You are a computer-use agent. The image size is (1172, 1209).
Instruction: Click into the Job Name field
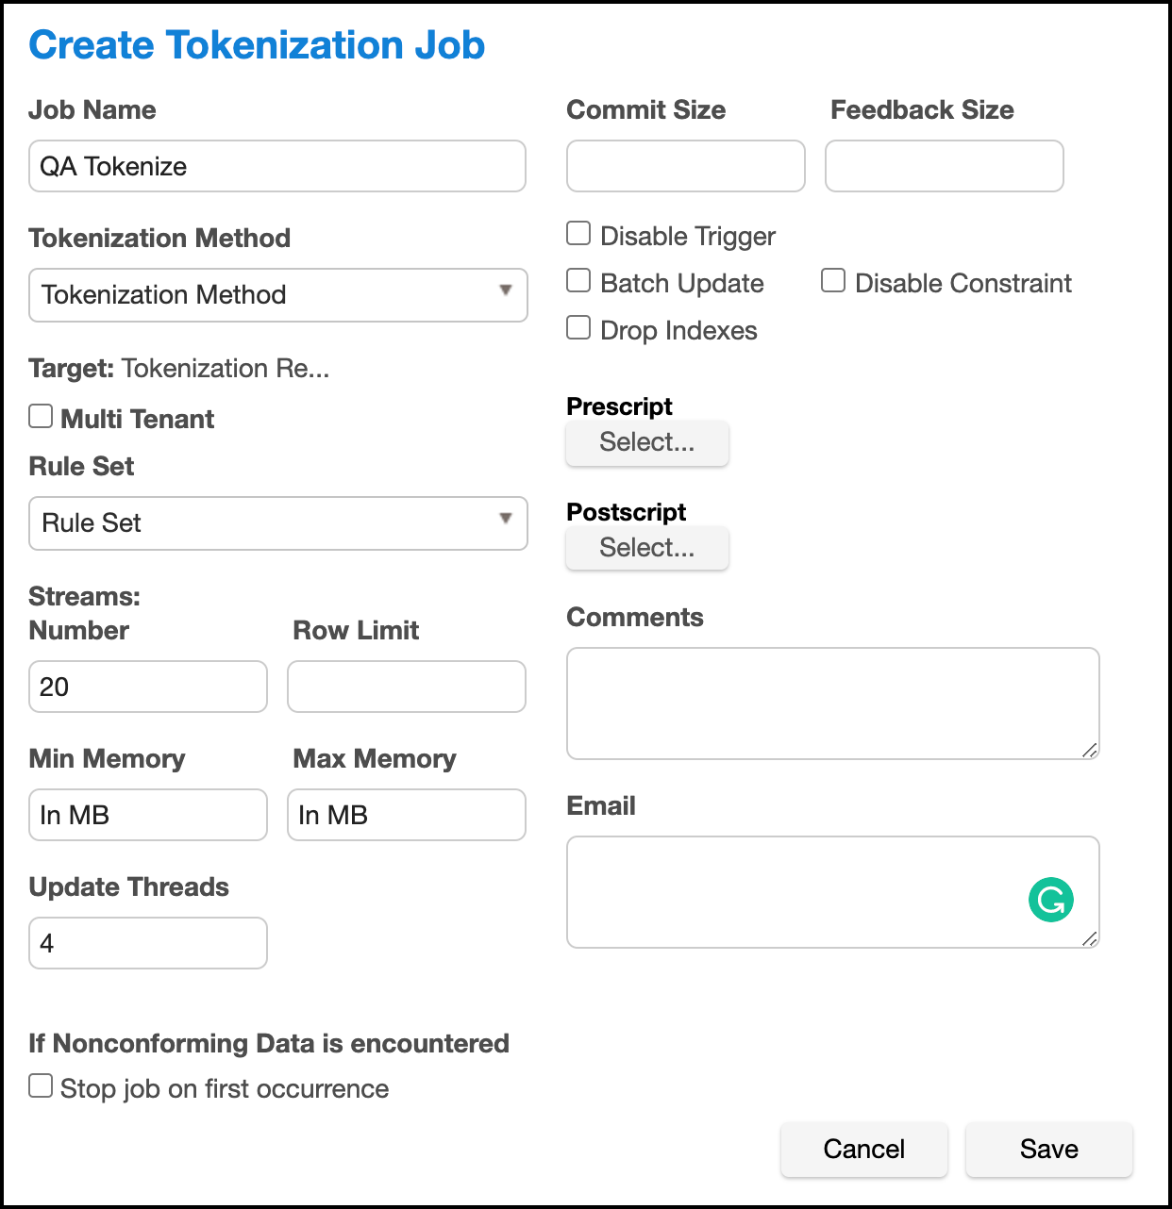click(277, 167)
